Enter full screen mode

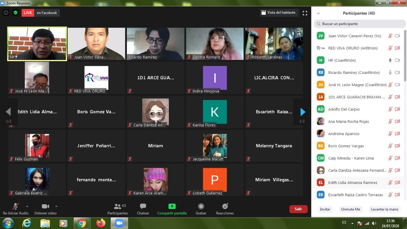(x=305, y=13)
